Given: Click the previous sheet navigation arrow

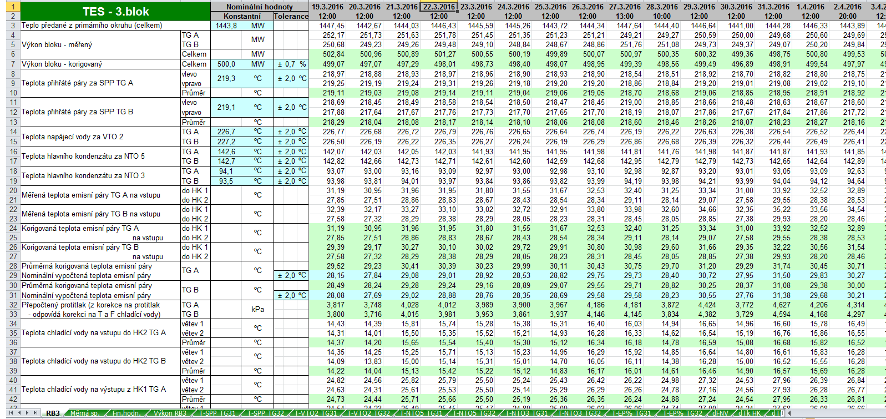Looking at the screenshot, I should click(19, 412).
